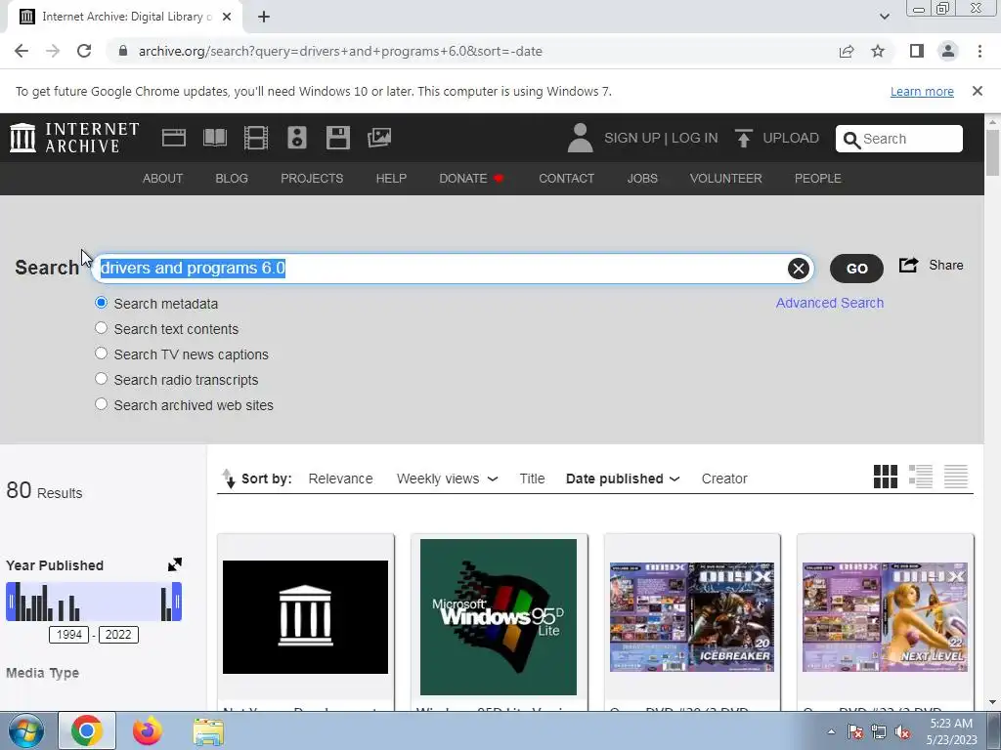Switch to tile grid view
Image resolution: width=1001 pixels, height=750 pixels.
tap(886, 477)
